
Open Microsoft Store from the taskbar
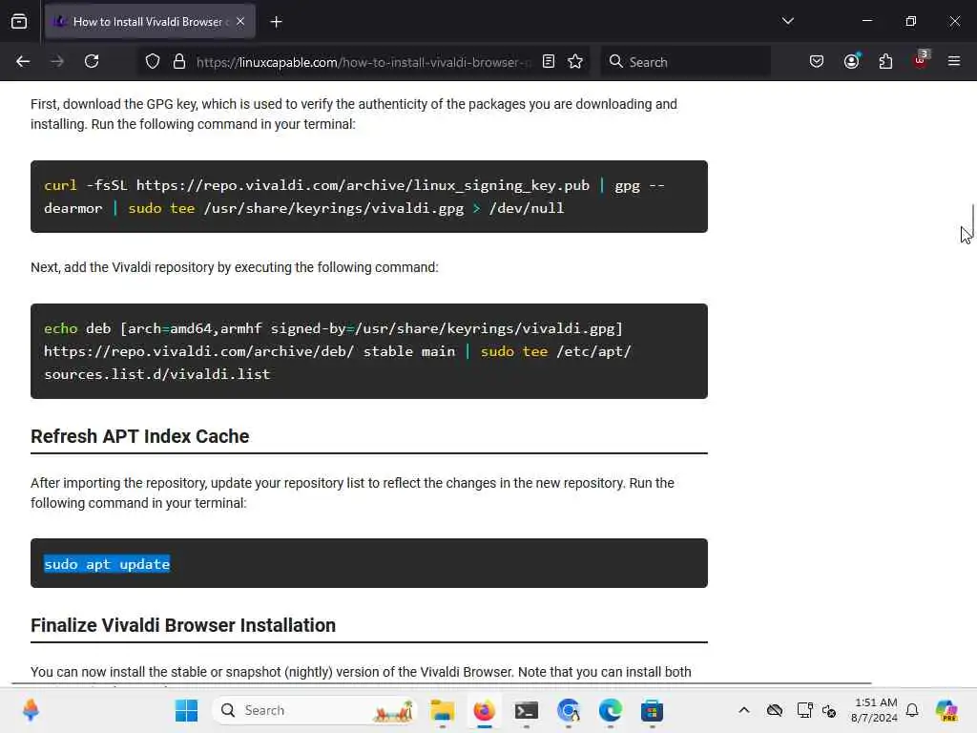point(652,710)
